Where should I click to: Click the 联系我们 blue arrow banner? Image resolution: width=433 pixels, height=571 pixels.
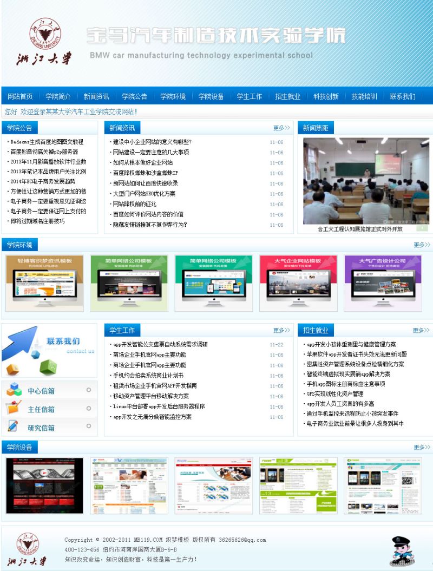[x=50, y=350]
